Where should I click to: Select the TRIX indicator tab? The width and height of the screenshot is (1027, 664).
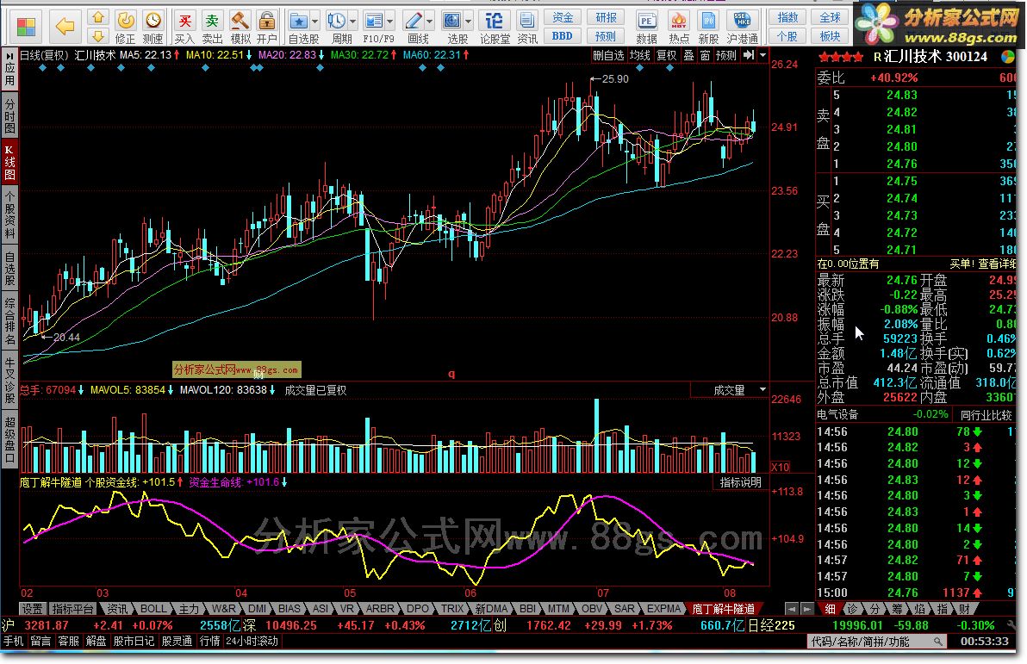(x=452, y=609)
